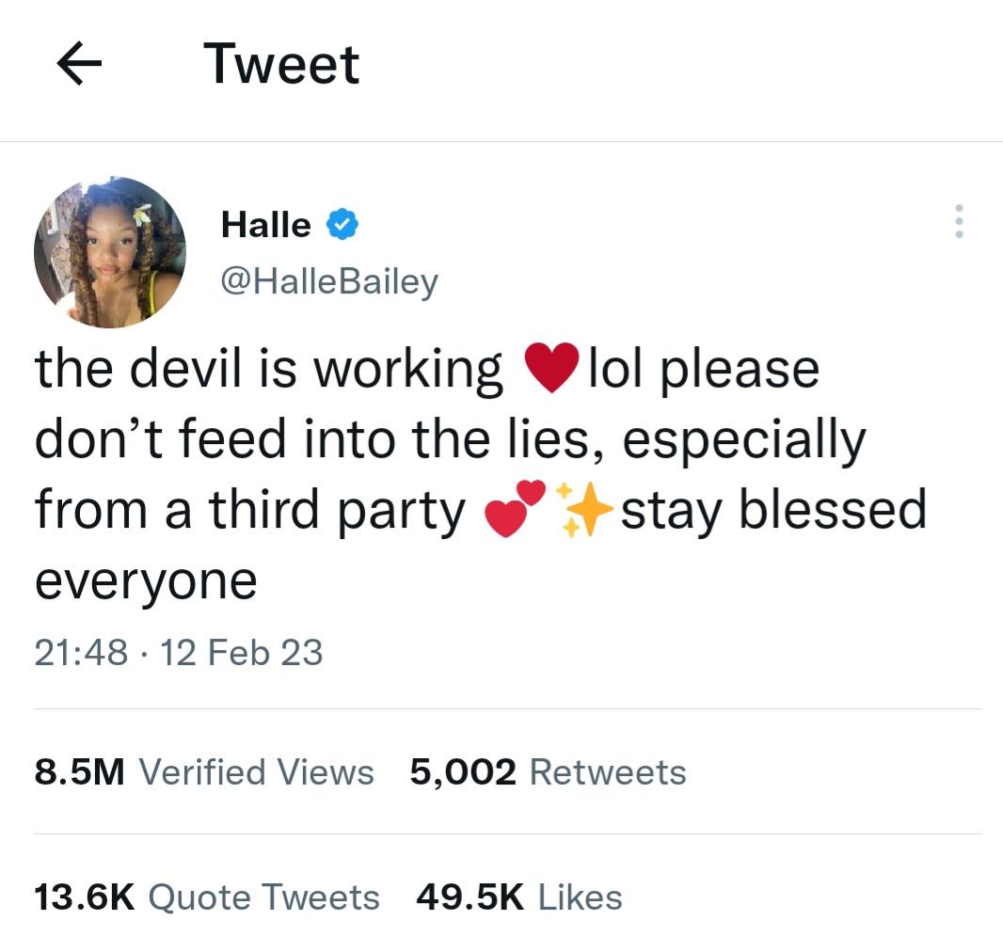Click the 21:48 timestamp
This screenshot has width=1003, height=952.
pos(80,652)
